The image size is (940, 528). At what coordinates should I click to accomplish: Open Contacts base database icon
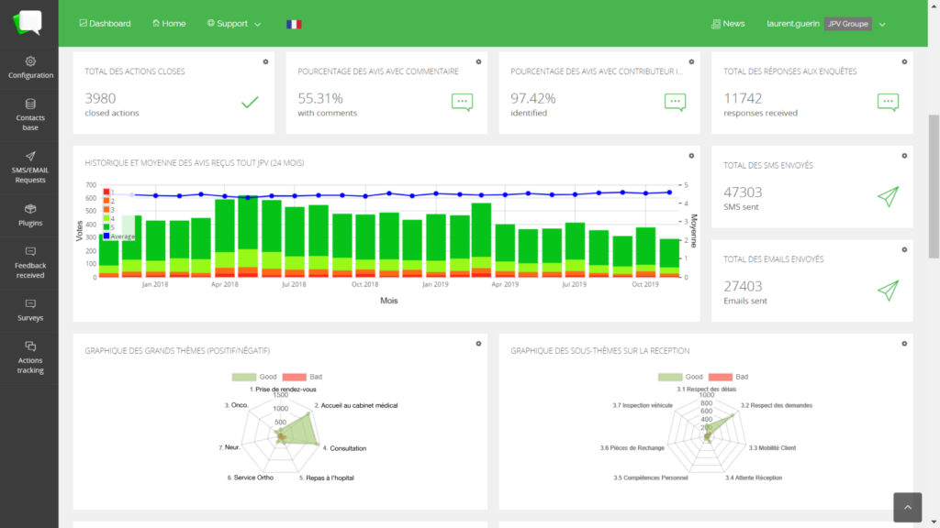pyautogui.click(x=30, y=104)
